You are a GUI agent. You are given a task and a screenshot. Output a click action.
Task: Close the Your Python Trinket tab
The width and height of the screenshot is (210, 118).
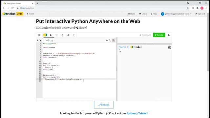click(32, 3)
